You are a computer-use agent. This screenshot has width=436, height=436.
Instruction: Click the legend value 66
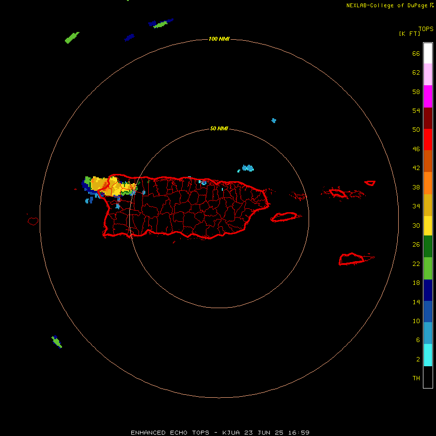[x=416, y=54]
